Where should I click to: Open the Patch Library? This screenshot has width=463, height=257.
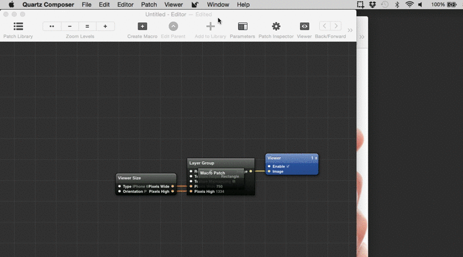tap(18, 27)
